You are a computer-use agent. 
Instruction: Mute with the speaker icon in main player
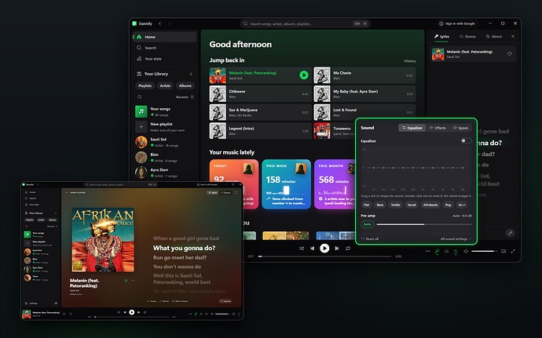[466, 251]
